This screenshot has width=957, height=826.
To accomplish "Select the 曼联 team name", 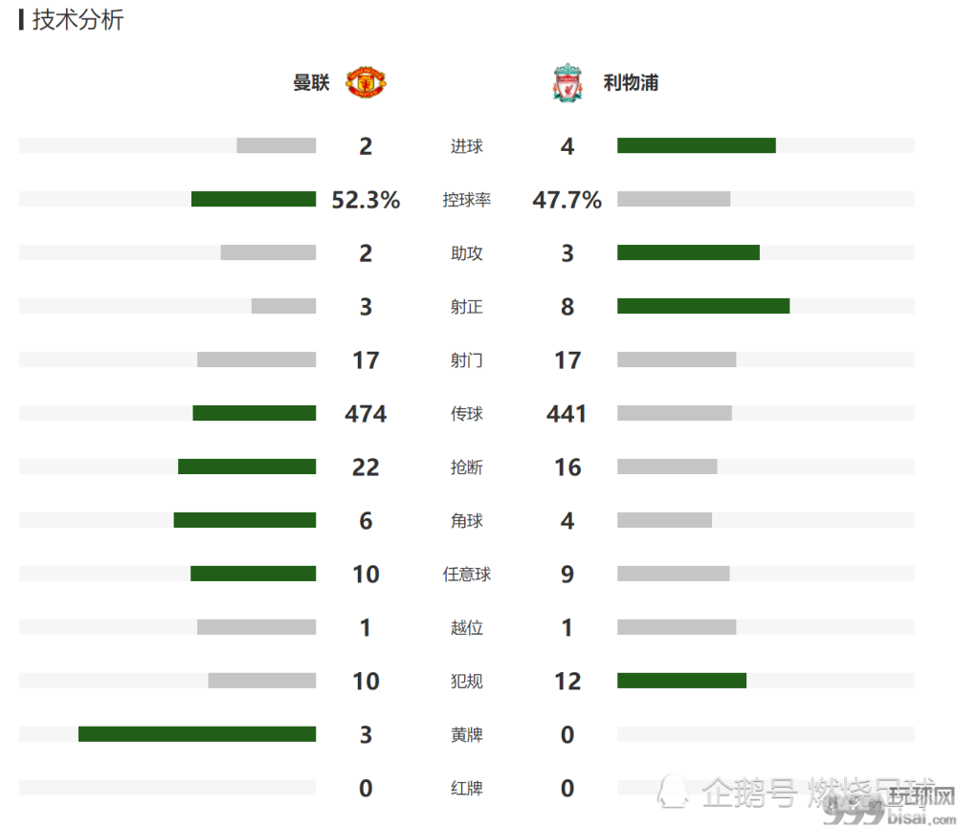I will click(x=311, y=82).
